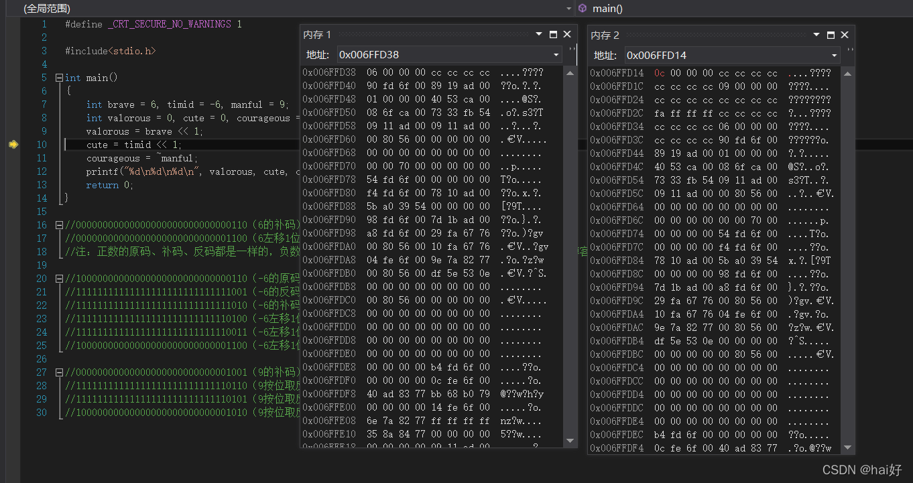Collapse comment block starting at line 16
The image size is (913, 483).
(x=59, y=225)
